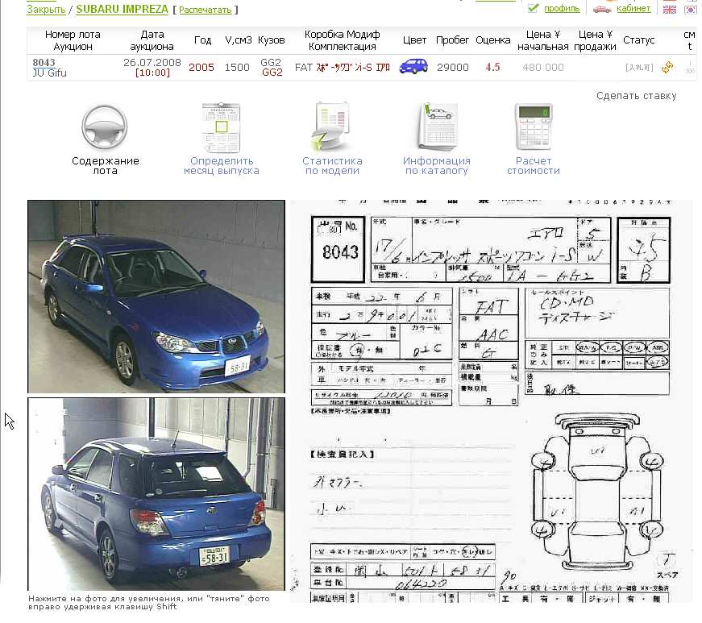
Task: Open the scanned auction sheet image
Action: tap(491, 401)
